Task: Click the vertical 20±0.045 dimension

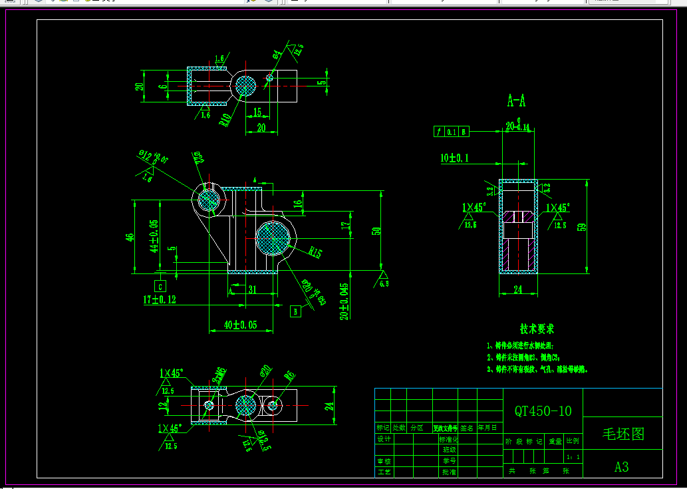Action: [344, 301]
